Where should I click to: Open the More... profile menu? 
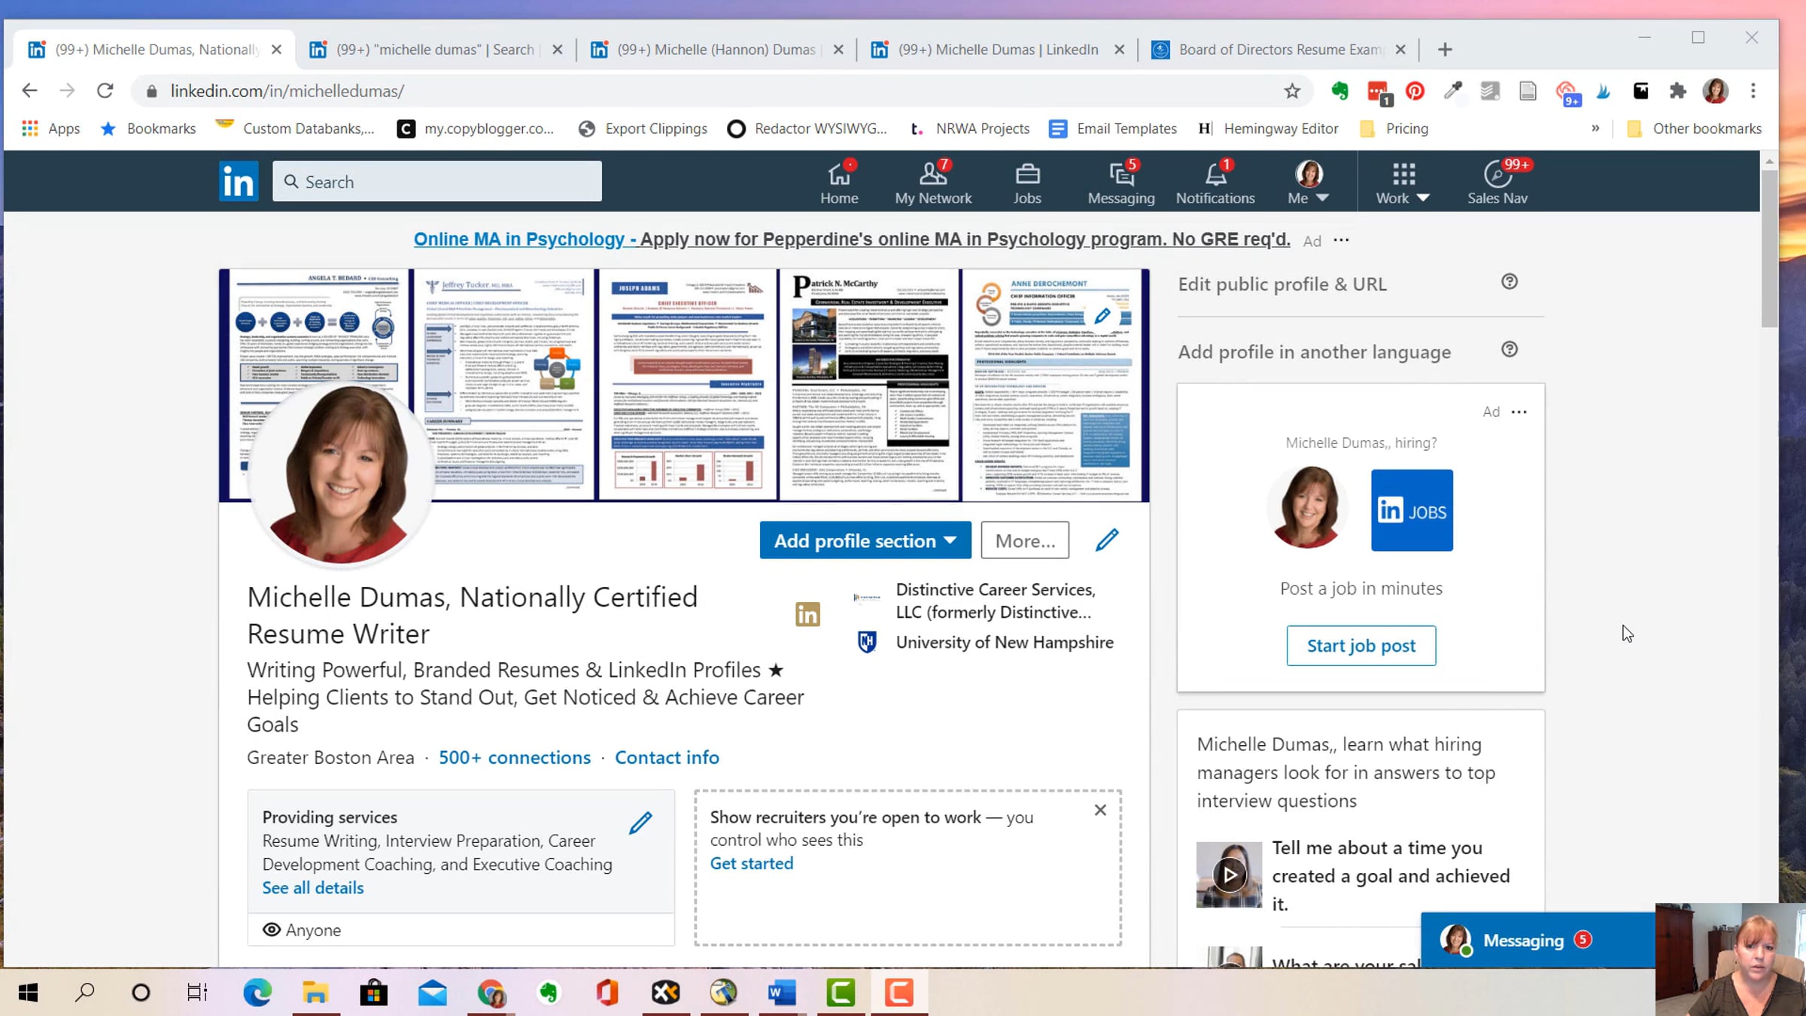tap(1025, 540)
